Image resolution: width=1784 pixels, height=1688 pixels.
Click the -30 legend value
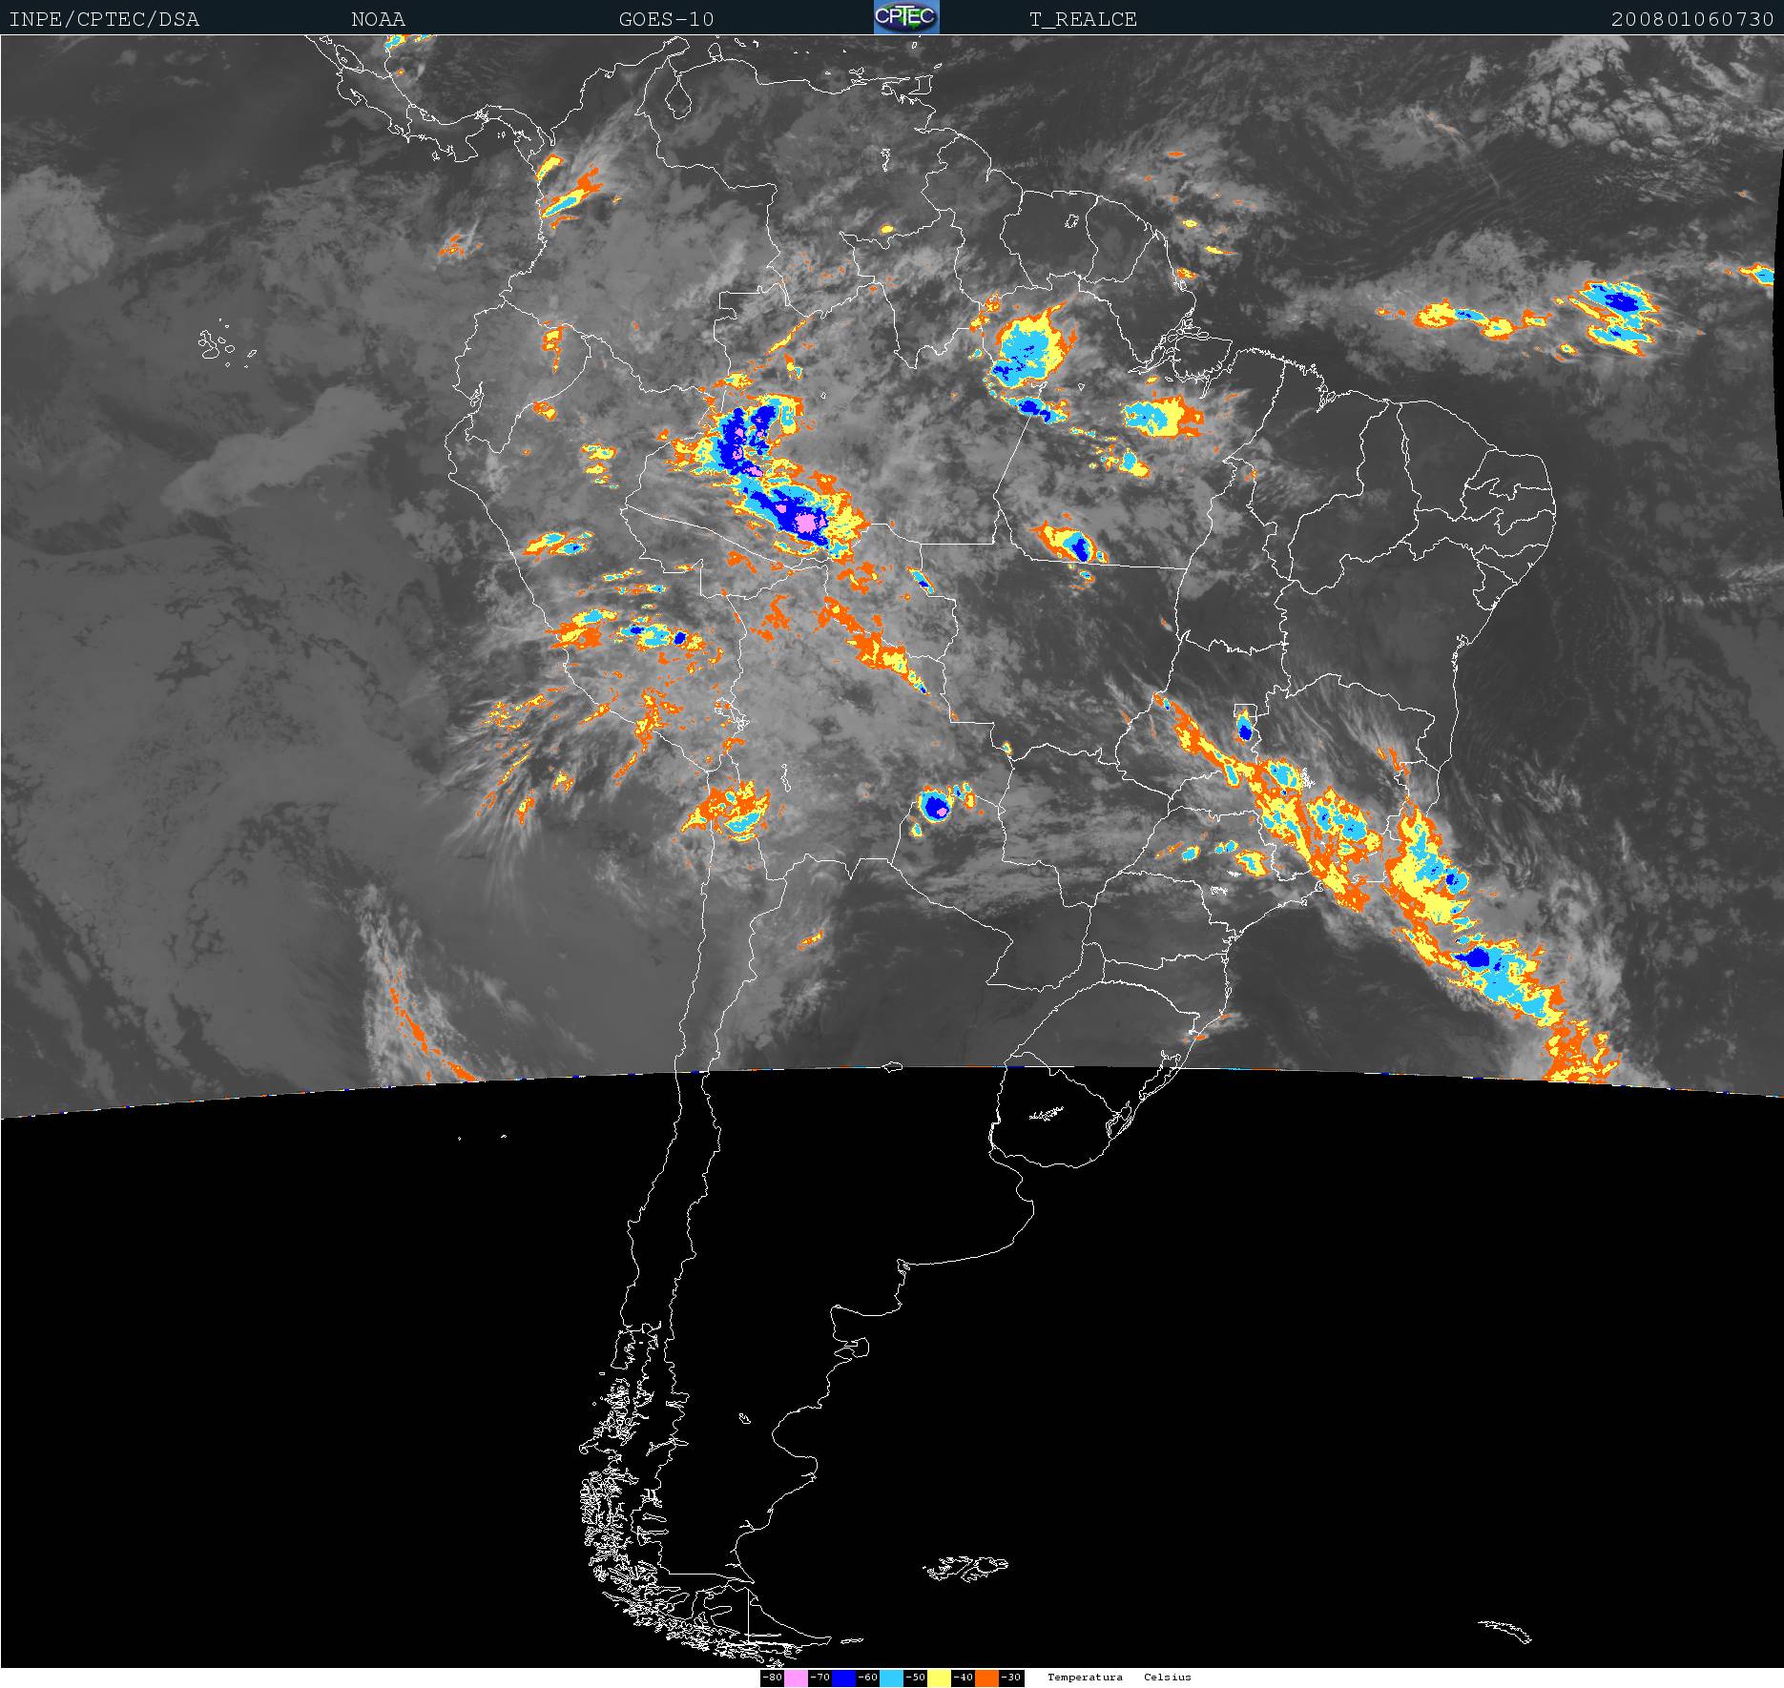(x=1010, y=1678)
